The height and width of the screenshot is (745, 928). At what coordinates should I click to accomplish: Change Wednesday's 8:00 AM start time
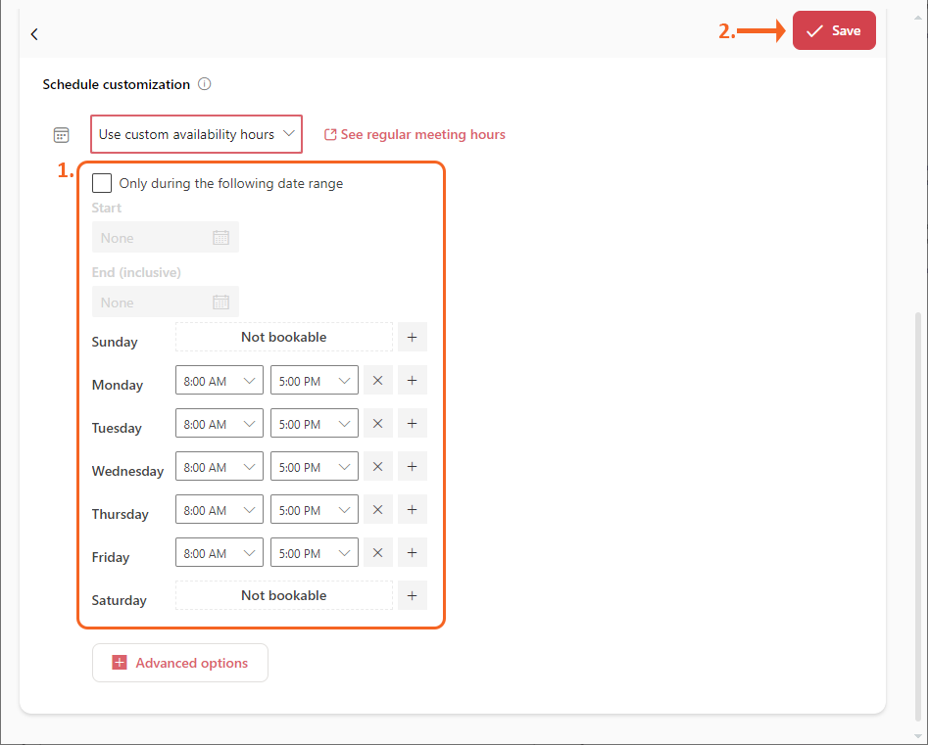220,467
